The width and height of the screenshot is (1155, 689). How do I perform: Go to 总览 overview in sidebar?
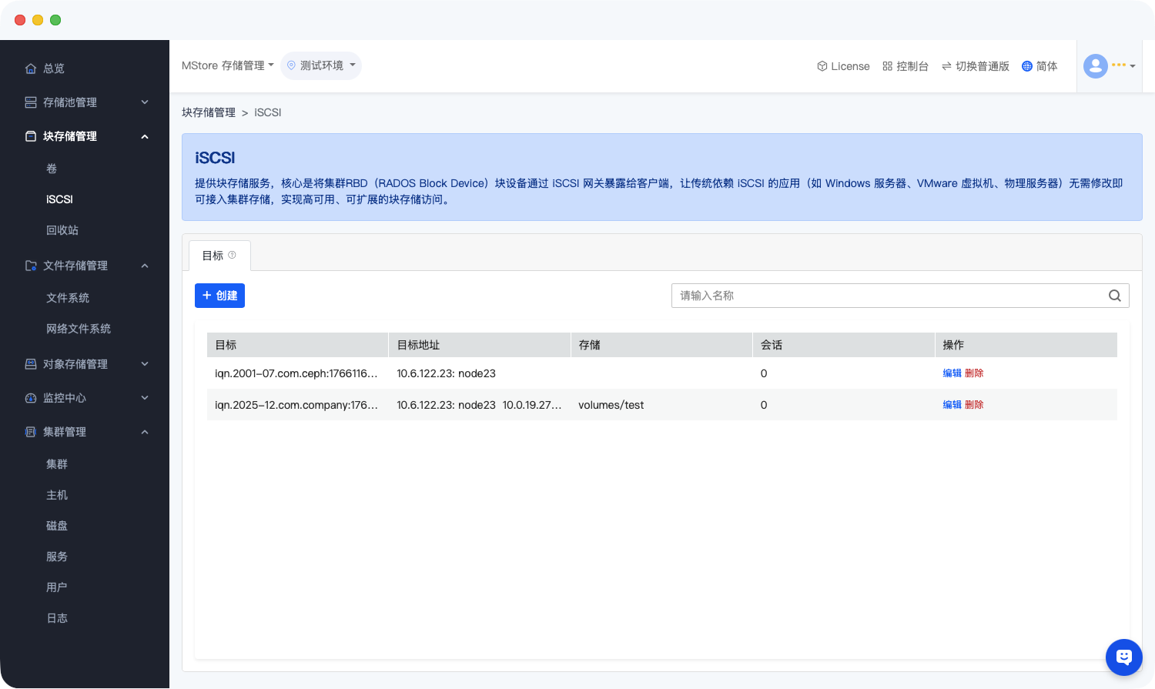point(54,69)
